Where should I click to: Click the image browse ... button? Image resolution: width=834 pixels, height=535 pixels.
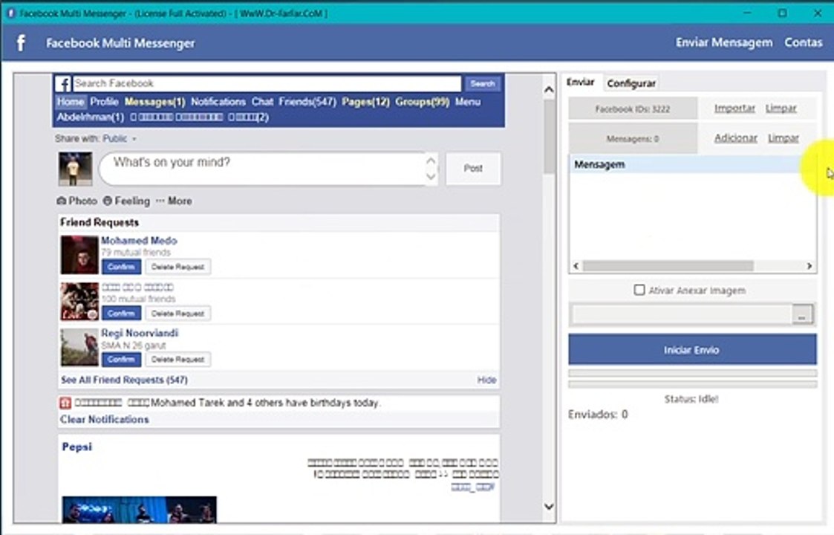pos(802,314)
